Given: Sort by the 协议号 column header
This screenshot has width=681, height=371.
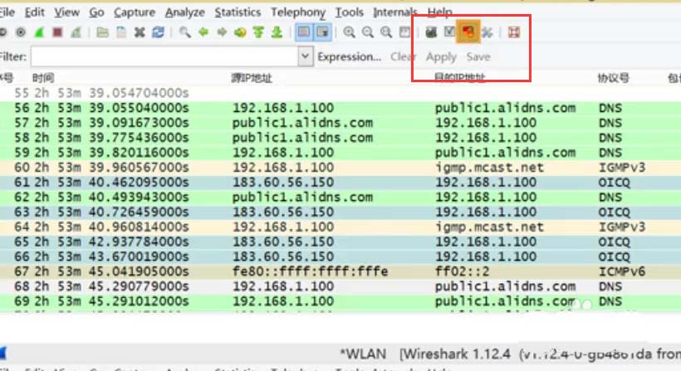Looking at the screenshot, I should coord(613,78).
